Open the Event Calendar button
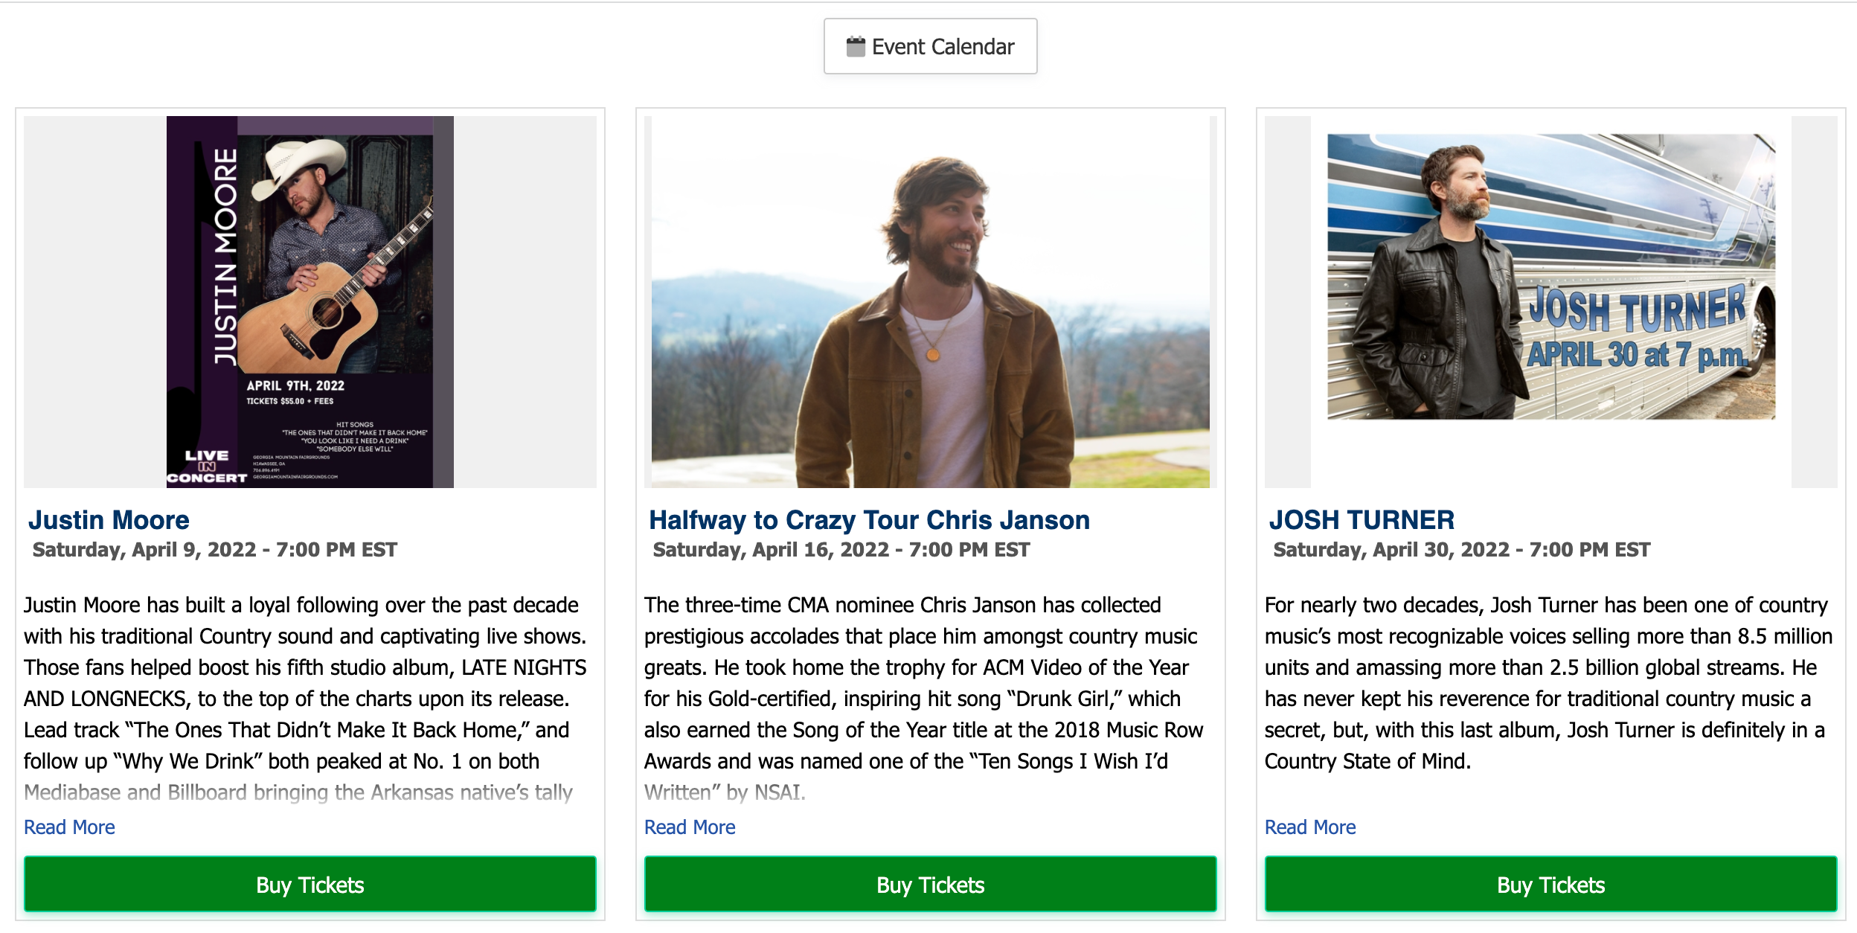Image resolution: width=1857 pixels, height=933 pixels. 930,47
